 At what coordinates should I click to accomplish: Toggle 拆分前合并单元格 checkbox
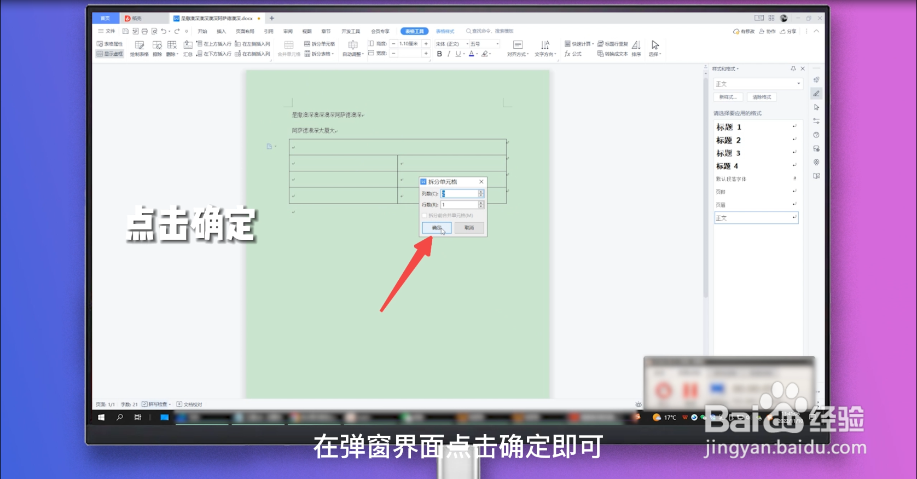pyautogui.click(x=425, y=216)
